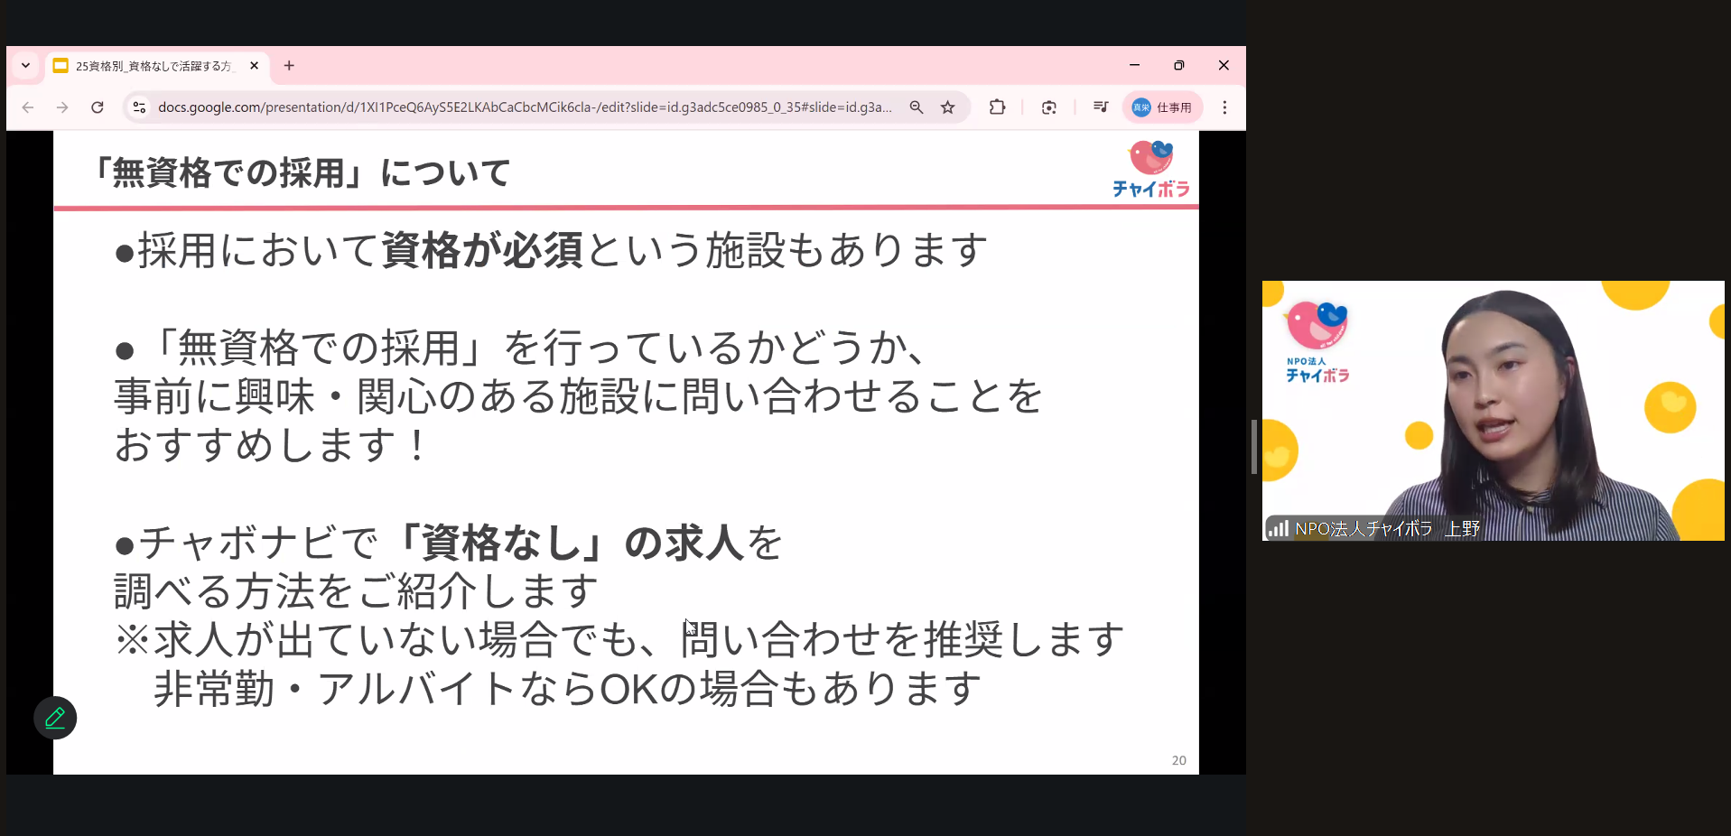
Task: Open the media control playlist icon
Action: coord(1100,107)
